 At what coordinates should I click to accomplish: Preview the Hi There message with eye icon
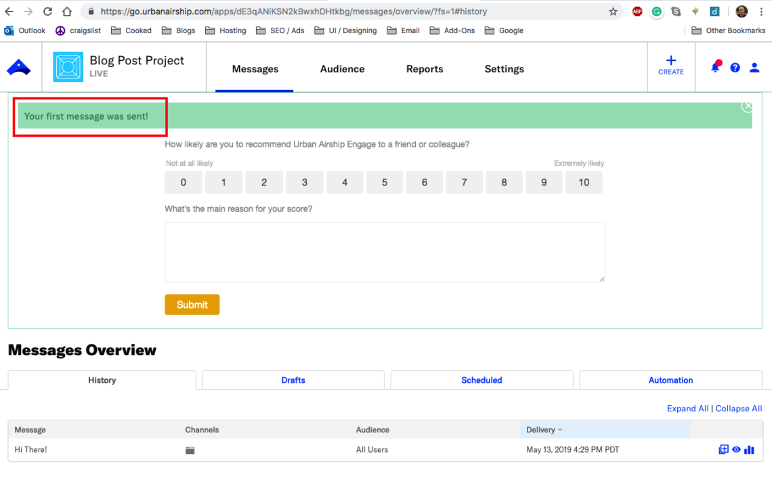click(736, 449)
